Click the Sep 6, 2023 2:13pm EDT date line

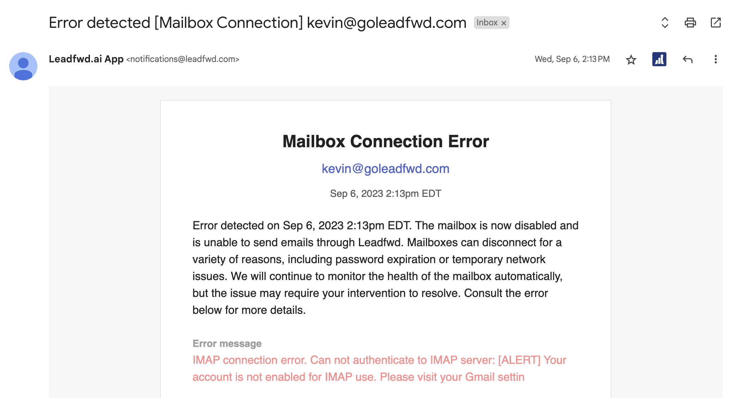click(385, 193)
